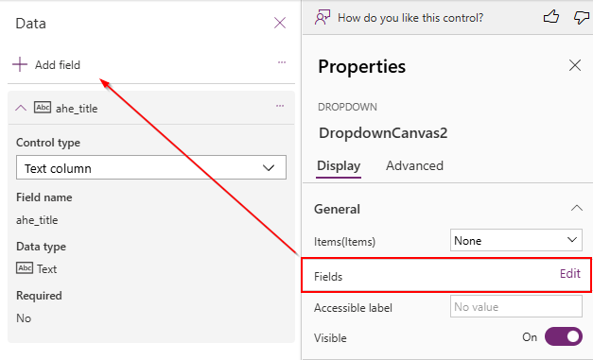
Task: Click the thumbs up feedback icon
Action: [551, 17]
